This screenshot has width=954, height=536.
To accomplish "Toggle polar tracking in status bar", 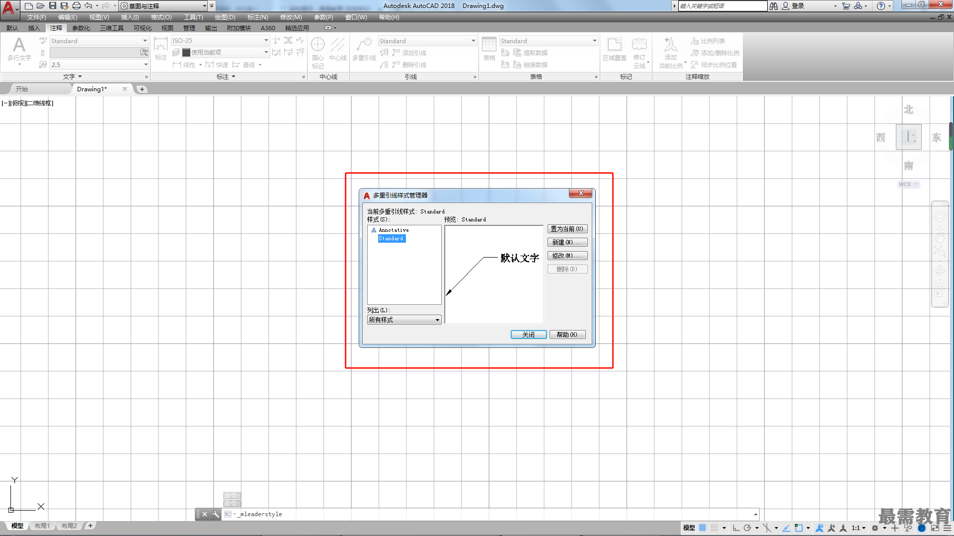I will [747, 528].
